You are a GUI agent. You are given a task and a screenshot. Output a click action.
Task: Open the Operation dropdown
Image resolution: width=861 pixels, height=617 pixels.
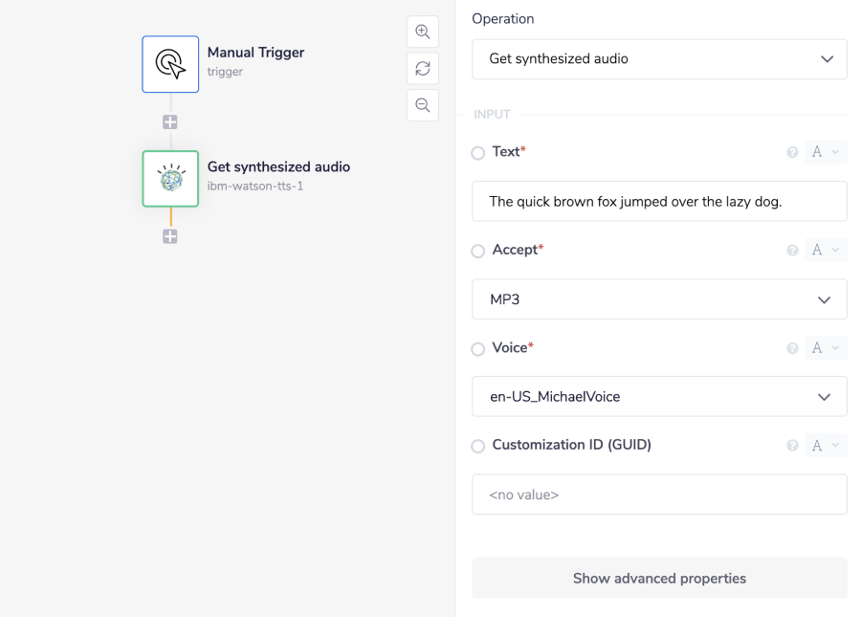coord(659,58)
